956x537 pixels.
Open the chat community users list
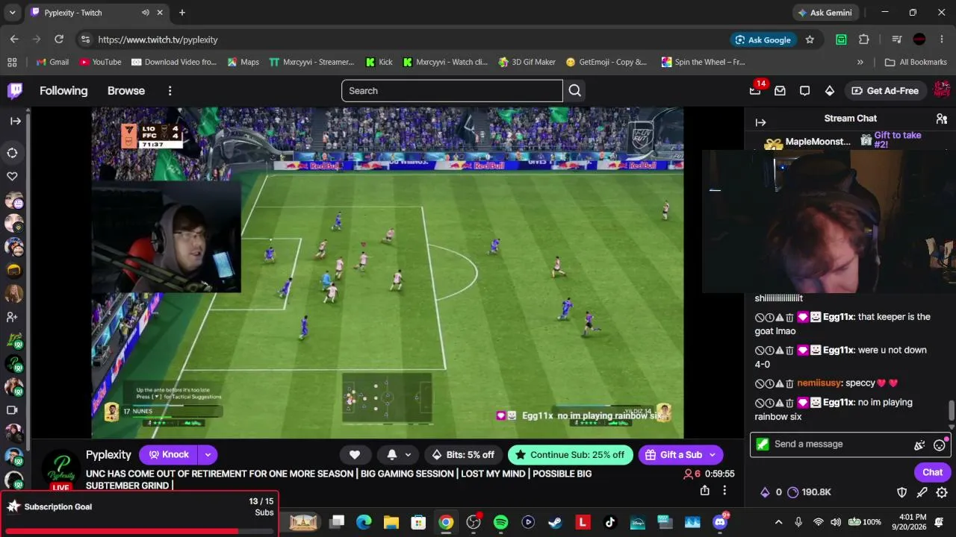942,119
